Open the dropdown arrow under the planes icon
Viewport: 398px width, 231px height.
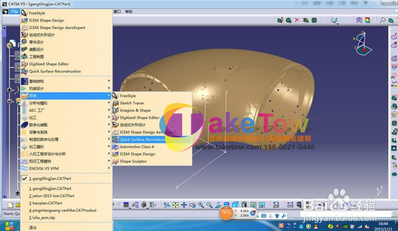(x=338, y=24)
